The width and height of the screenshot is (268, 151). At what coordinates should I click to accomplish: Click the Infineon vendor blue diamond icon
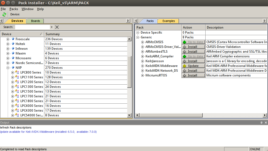tap(13, 48)
